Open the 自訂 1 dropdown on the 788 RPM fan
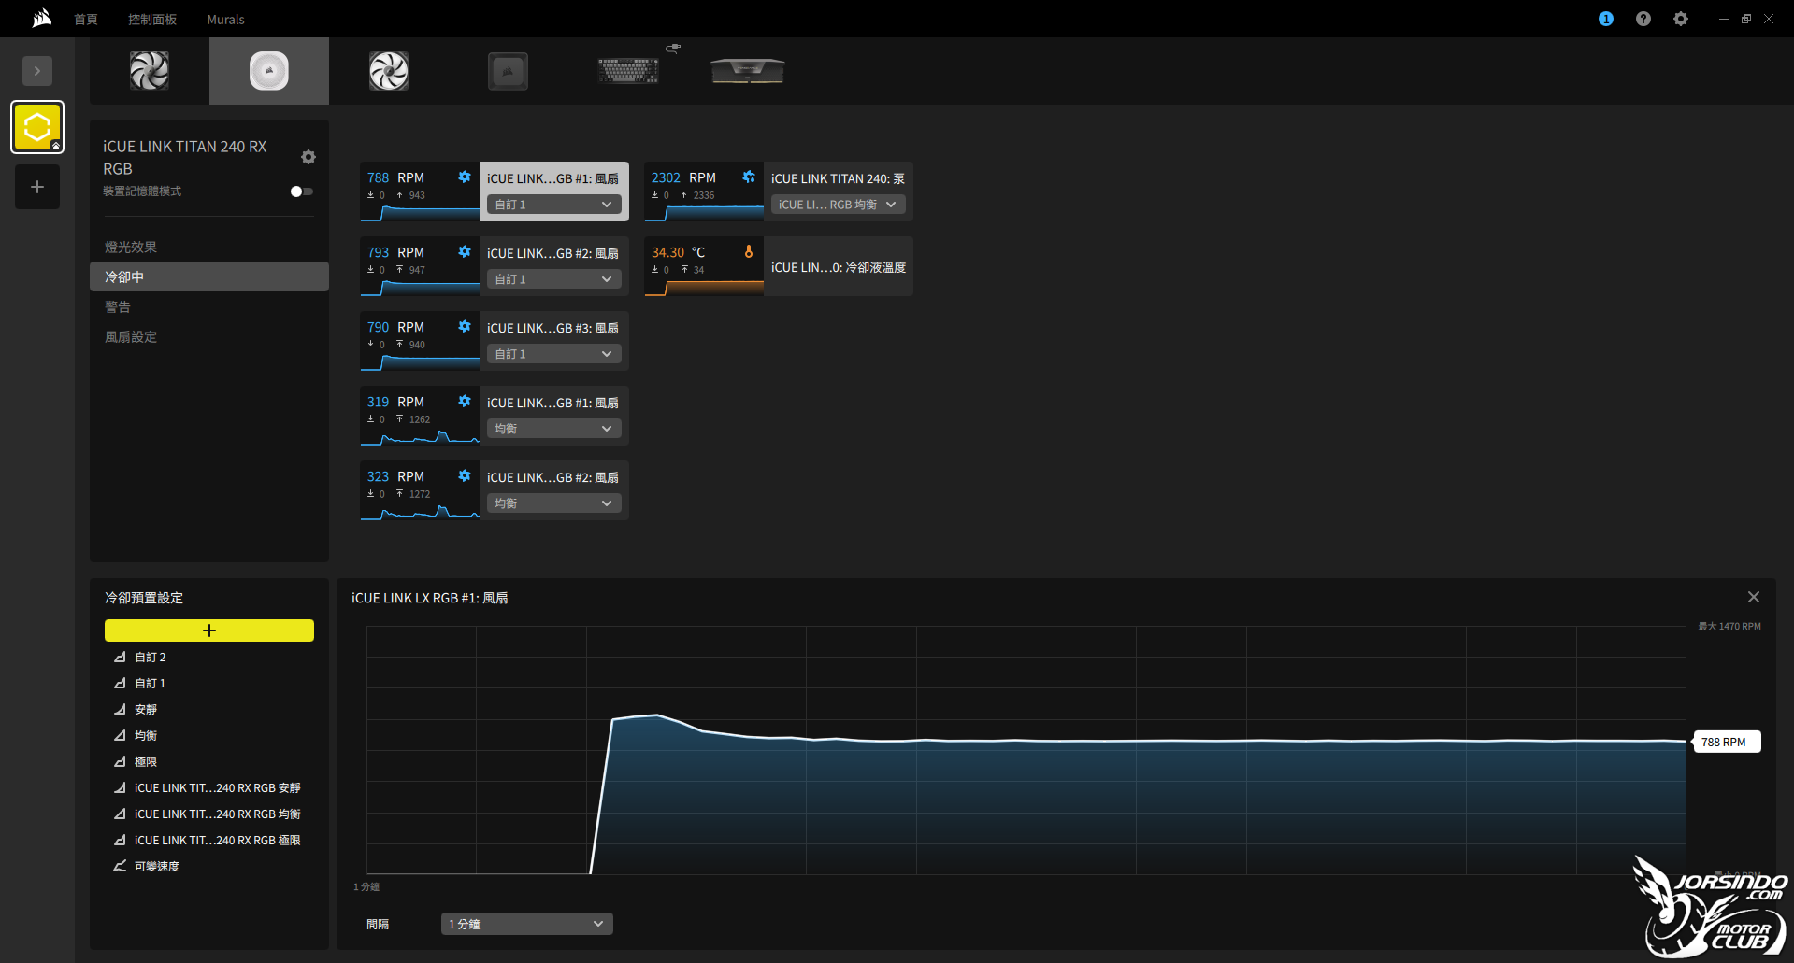The height and width of the screenshot is (963, 1794). (554, 205)
